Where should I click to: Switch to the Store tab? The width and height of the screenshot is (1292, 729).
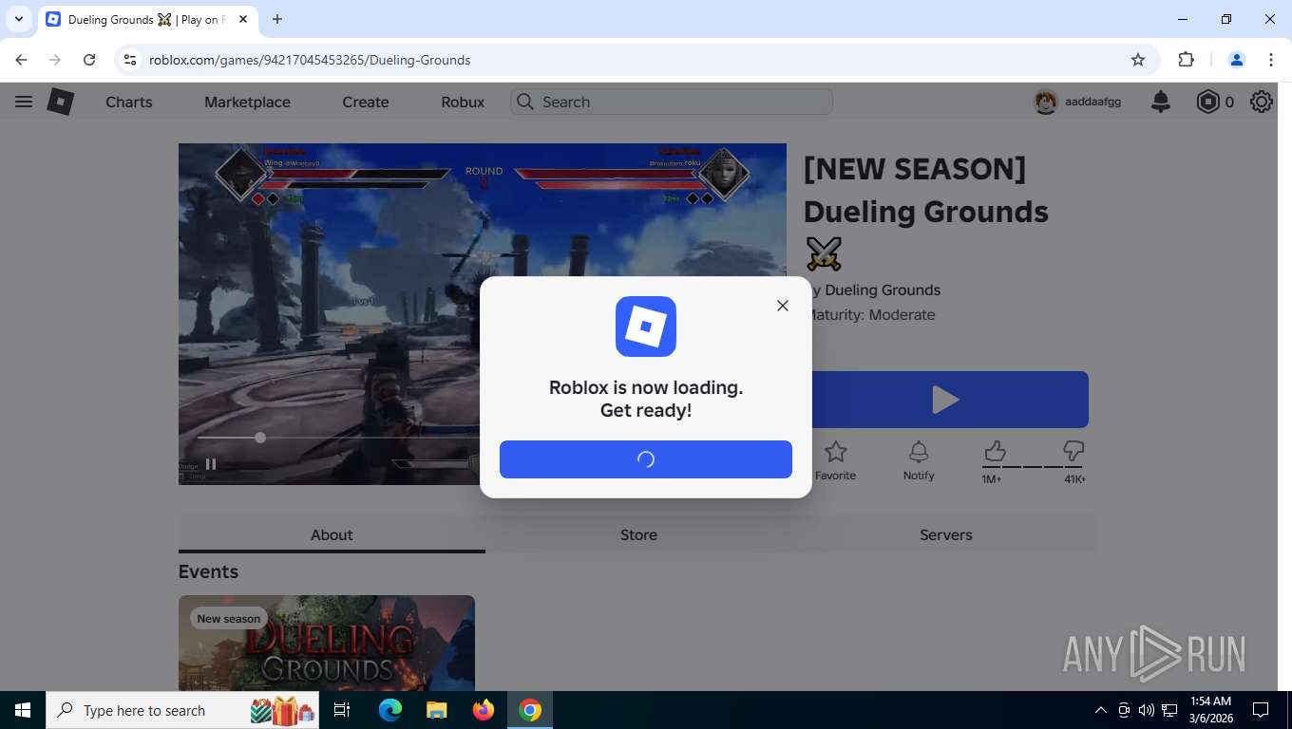pos(638,534)
